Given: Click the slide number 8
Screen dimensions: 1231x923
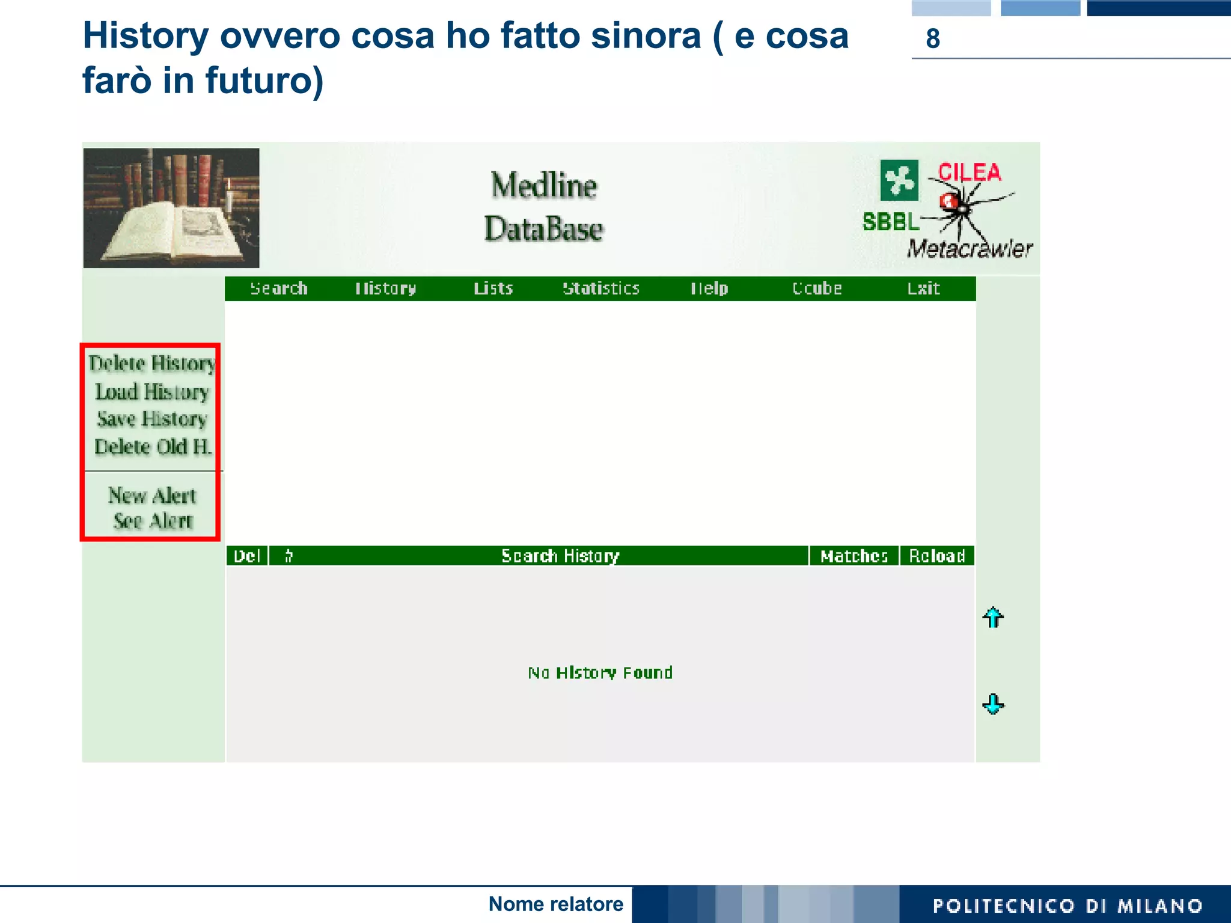Looking at the screenshot, I should point(933,38).
